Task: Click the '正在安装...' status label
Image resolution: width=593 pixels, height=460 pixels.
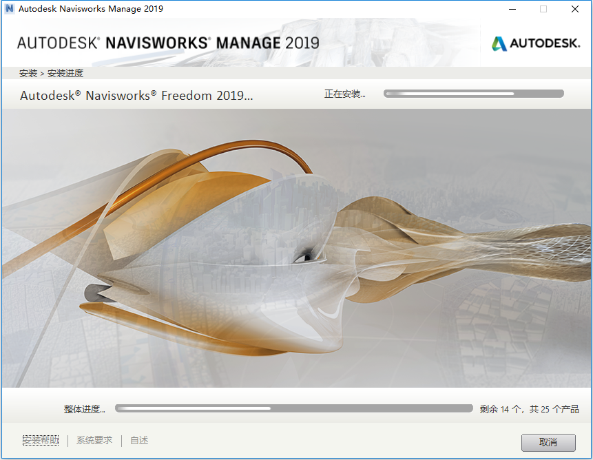Action: pyautogui.click(x=344, y=94)
